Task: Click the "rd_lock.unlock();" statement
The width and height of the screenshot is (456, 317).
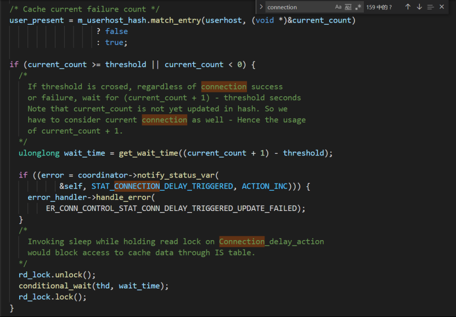Action: [x=57, y=275]
